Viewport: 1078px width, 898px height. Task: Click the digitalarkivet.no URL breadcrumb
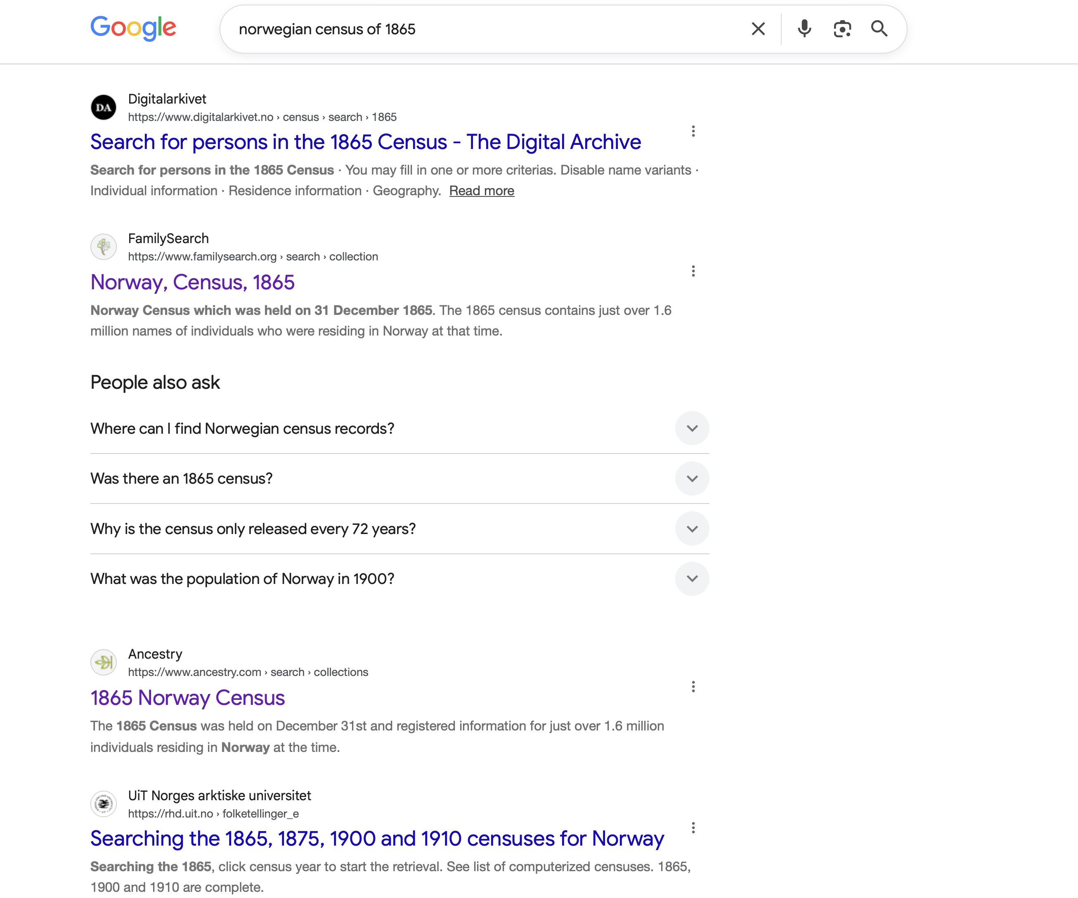262,117
